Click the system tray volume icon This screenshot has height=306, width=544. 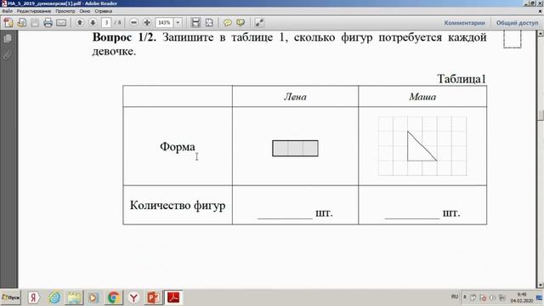coord(492,297)
